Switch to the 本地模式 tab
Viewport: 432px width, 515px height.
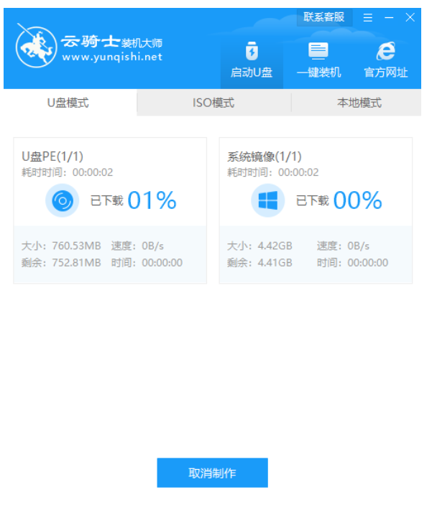359,103
